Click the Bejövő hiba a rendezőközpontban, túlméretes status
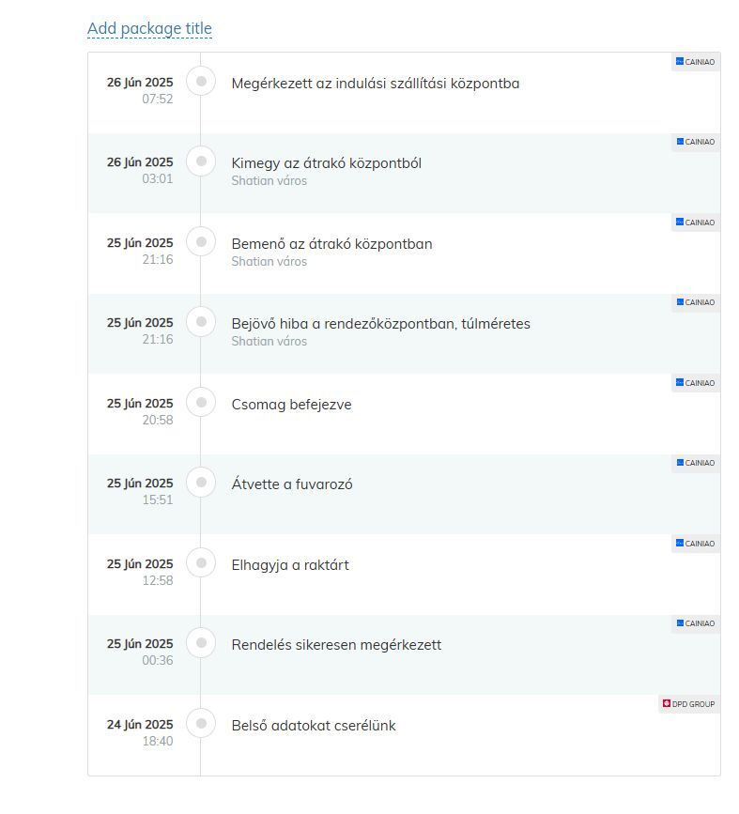Screen dimensions: 739x814 [380, 324]
